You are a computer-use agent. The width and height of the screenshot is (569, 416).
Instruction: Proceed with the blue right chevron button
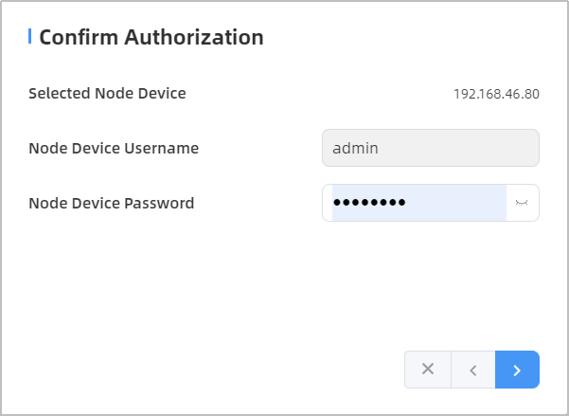517,370
